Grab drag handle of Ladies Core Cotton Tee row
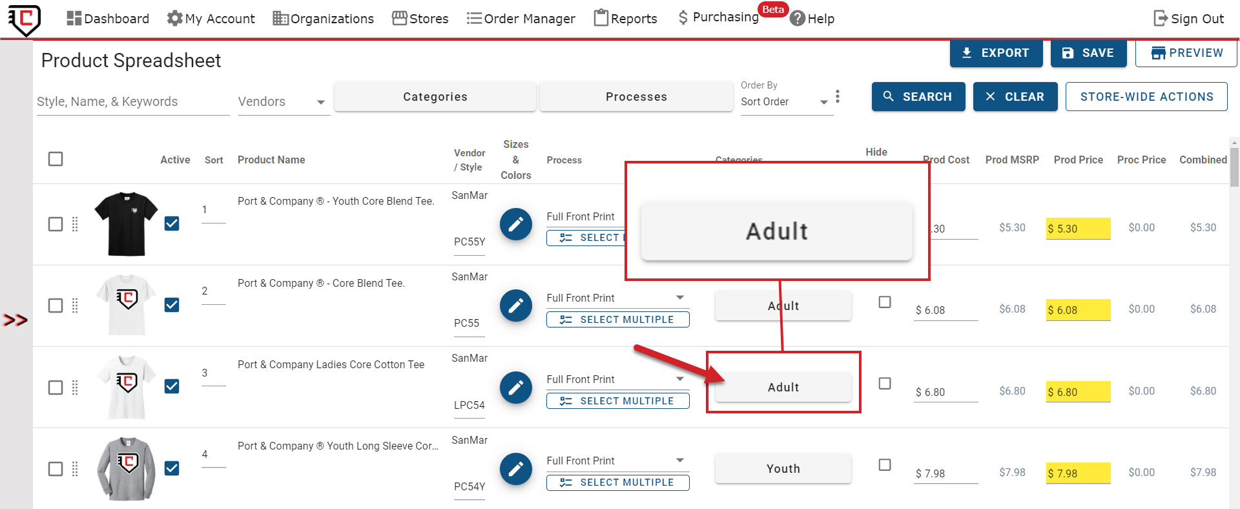Image resolution: width=1240 pixels, height=509 pixels. point(75,388)
